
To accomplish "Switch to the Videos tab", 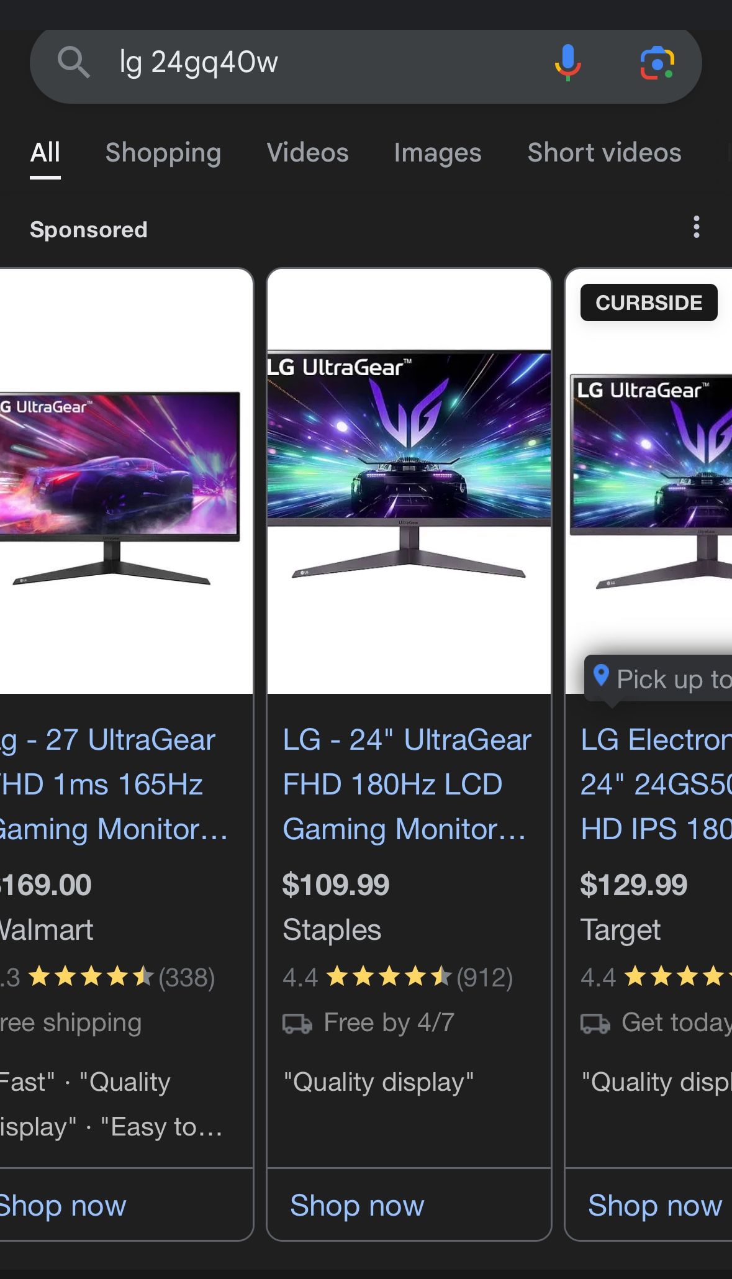I will click(x=307, y=153).
